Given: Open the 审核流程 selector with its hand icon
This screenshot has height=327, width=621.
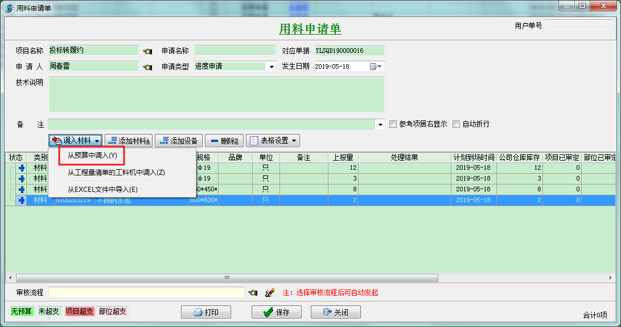Looking at the screenshot, I should [252, 291].
